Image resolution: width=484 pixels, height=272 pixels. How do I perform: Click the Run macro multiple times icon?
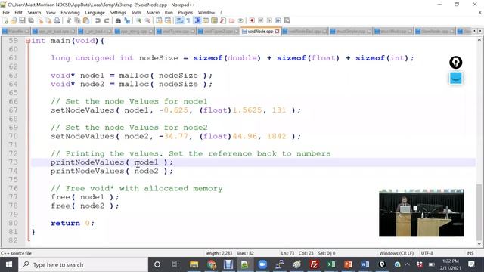click(x=278, y=20)
